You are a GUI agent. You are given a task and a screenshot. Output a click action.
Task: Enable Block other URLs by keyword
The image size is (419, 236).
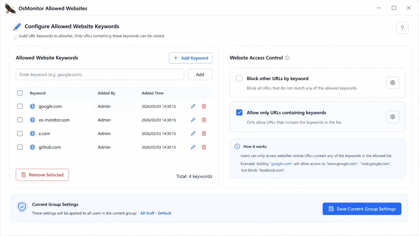pyautogui.click(x=239, y=78)
